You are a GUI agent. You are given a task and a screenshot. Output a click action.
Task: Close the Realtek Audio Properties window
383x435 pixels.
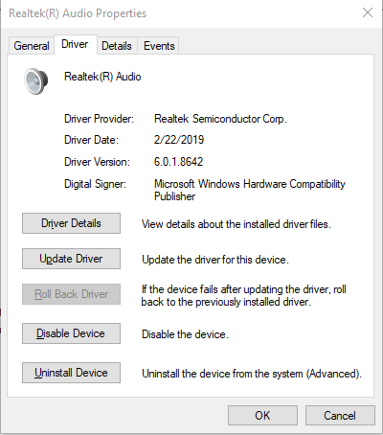pyautogui.click(x=368, y=12)
